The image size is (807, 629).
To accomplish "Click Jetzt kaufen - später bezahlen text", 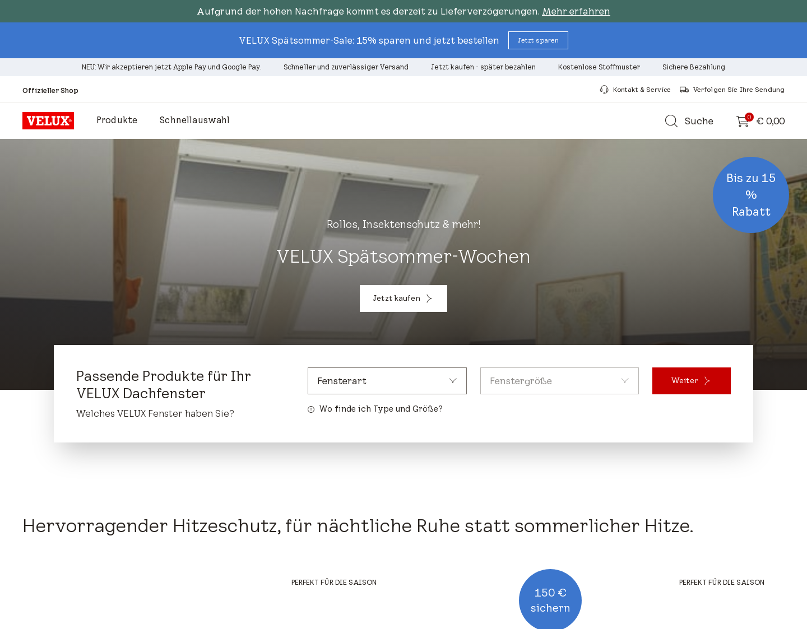I will click(x=483, y=67).
